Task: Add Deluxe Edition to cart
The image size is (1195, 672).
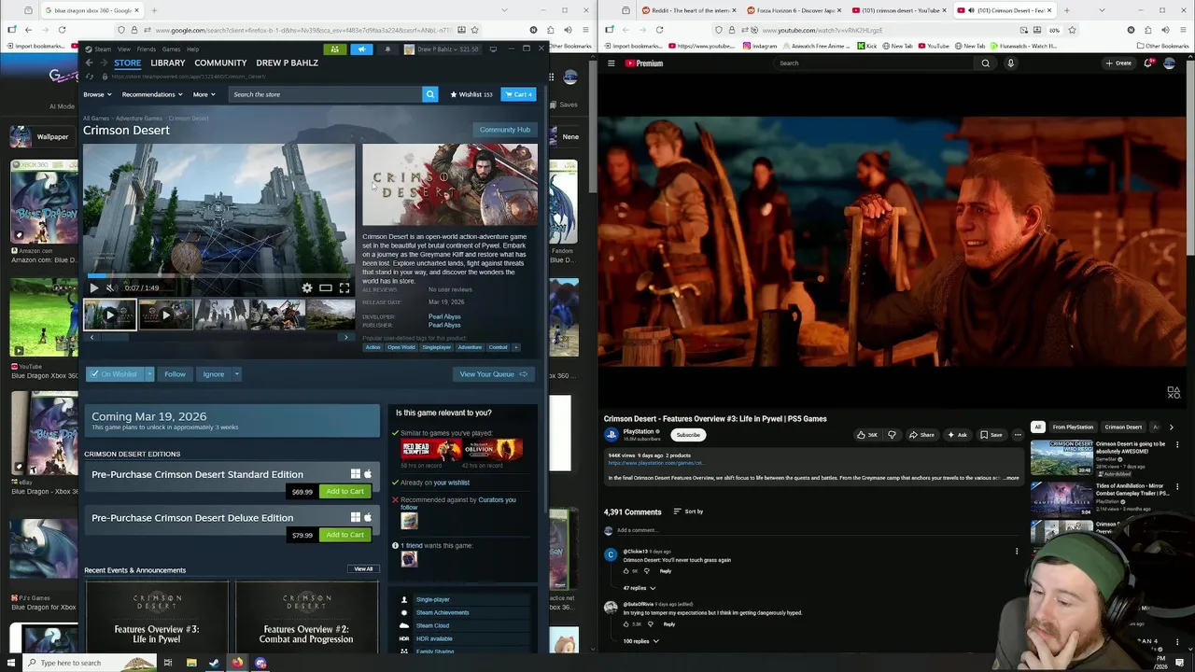Action: click(x=344, y=535)
